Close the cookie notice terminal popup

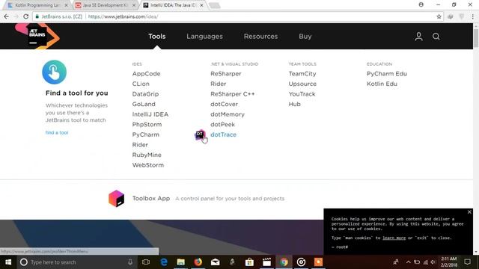tap(469, 212)
